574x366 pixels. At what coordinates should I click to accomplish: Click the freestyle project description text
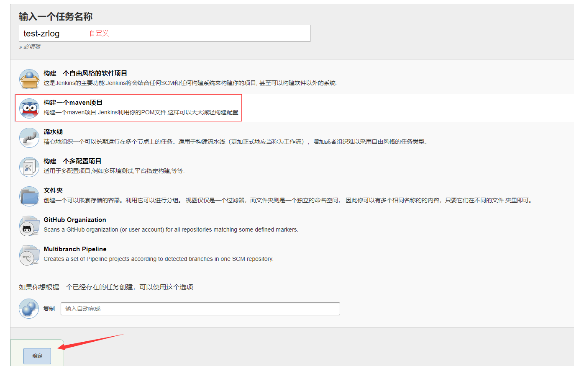[x=190, y=83]
